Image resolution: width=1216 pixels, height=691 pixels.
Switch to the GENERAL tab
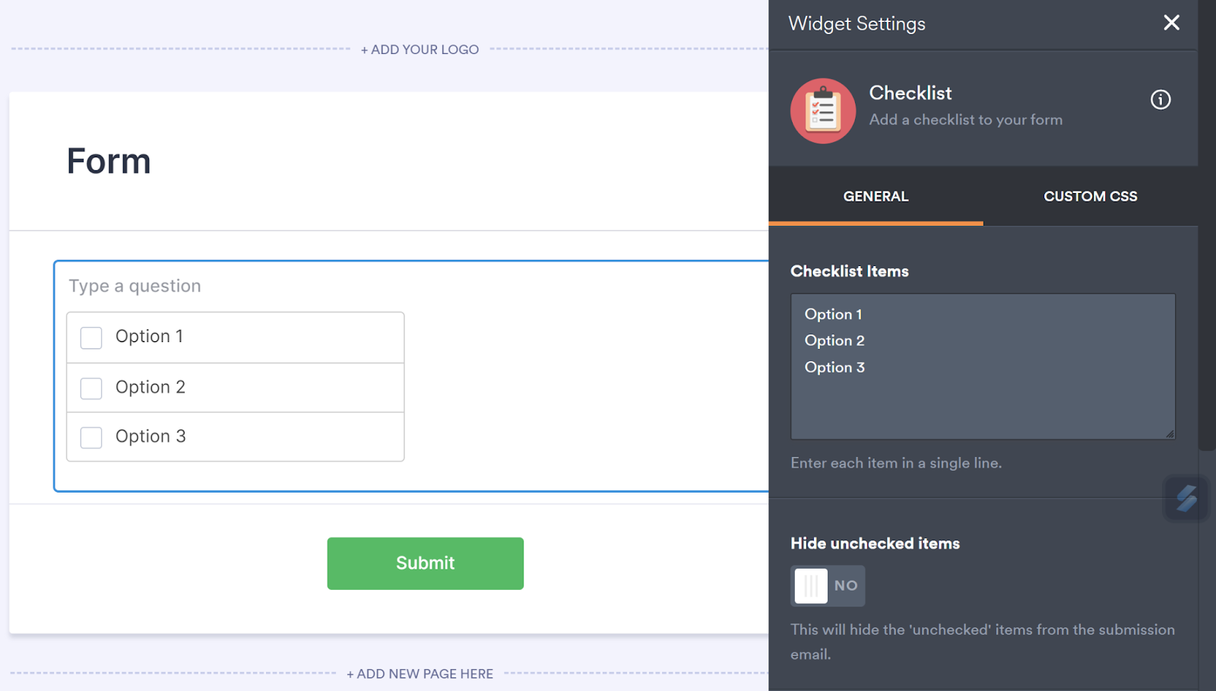tap(876, 196)
